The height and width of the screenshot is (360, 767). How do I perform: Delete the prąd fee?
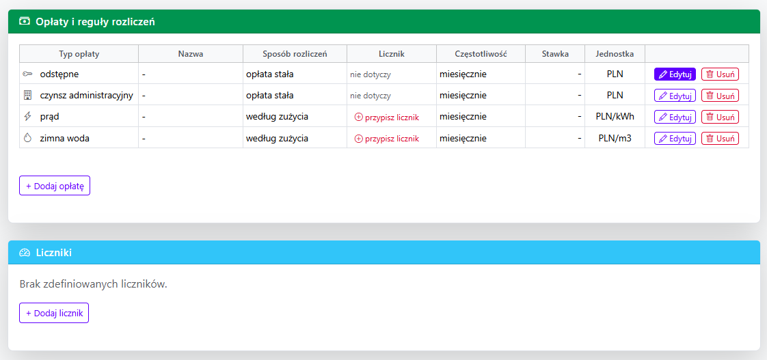tap(720, 117)
